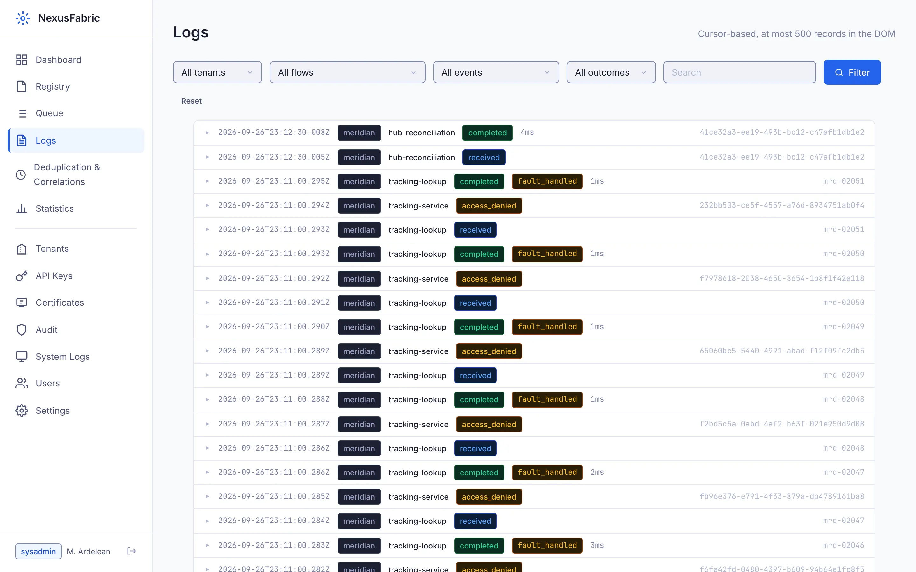The image size is (916, 572).
Task: Go to the Registry page
Action: (x=76, y=86)
